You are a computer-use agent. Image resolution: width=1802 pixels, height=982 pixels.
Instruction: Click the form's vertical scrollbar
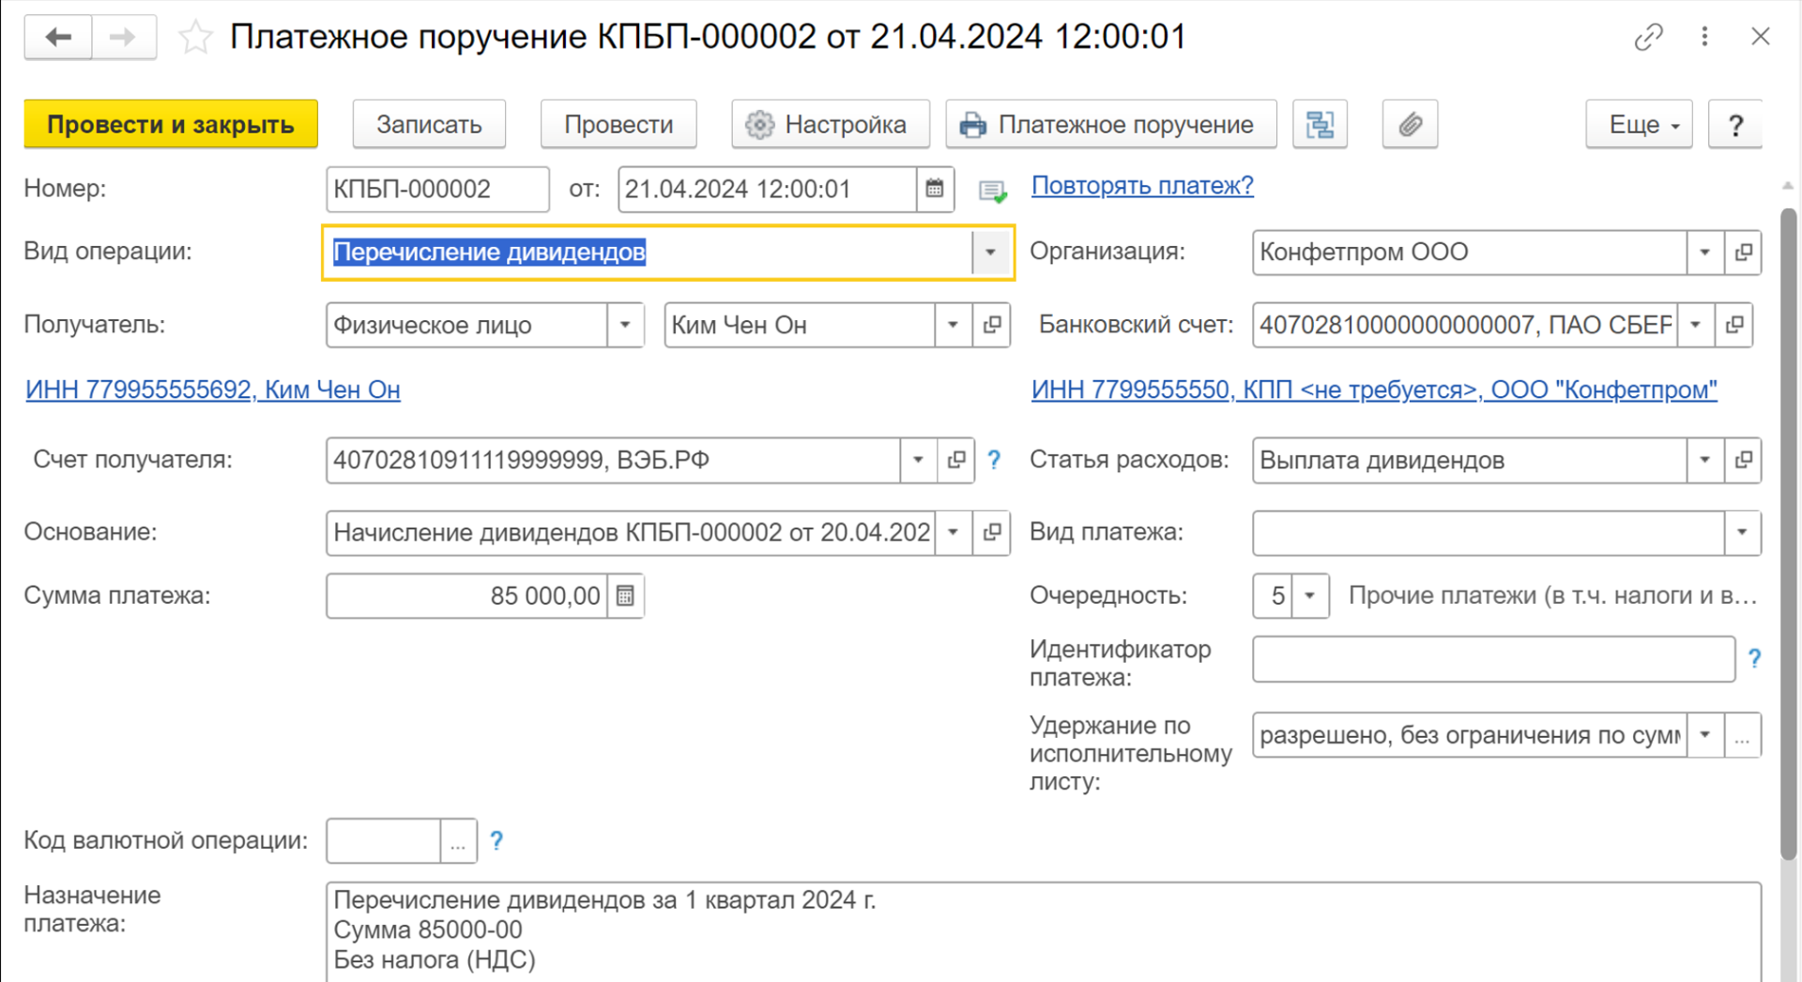pyautogui.click(x=1788, y=535)
